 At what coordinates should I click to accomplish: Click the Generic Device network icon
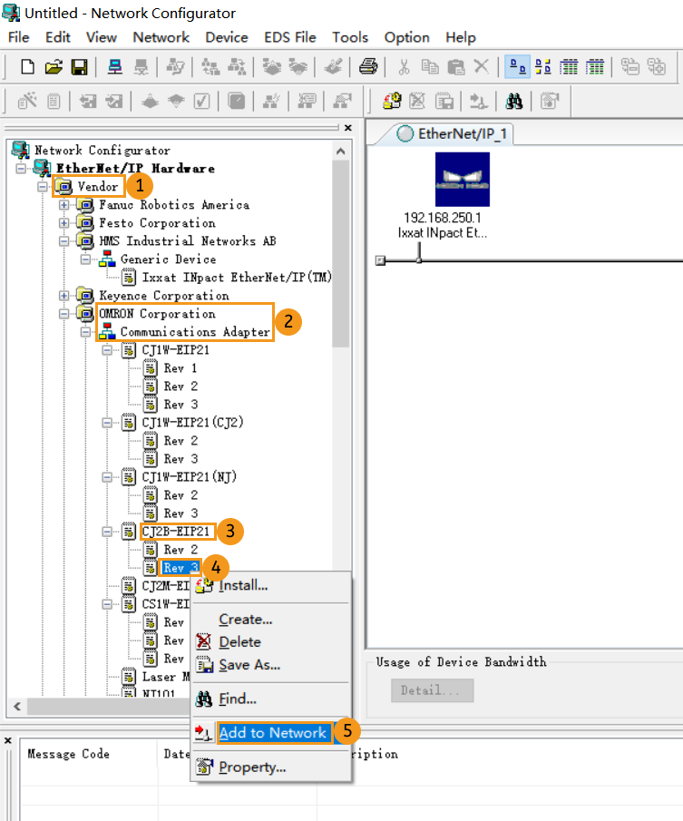pyautogui.click(x=107, y=259)
